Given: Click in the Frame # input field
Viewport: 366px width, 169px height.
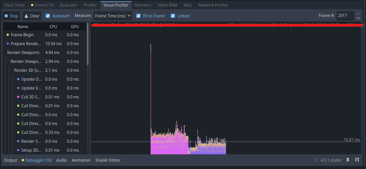Looking at the screenshot, I should tap(345, 16).
